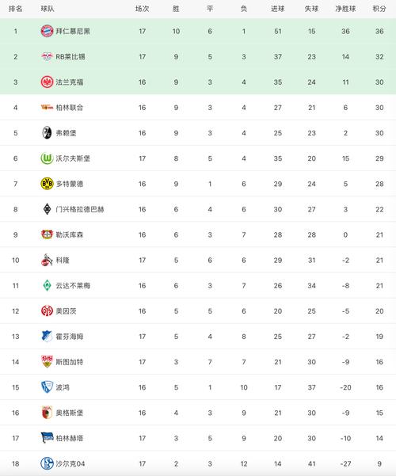This screenshot has height=476, width=396.
Task: Click the Dortmund BVB yellow logo
Action: click(x=47, y=184)
